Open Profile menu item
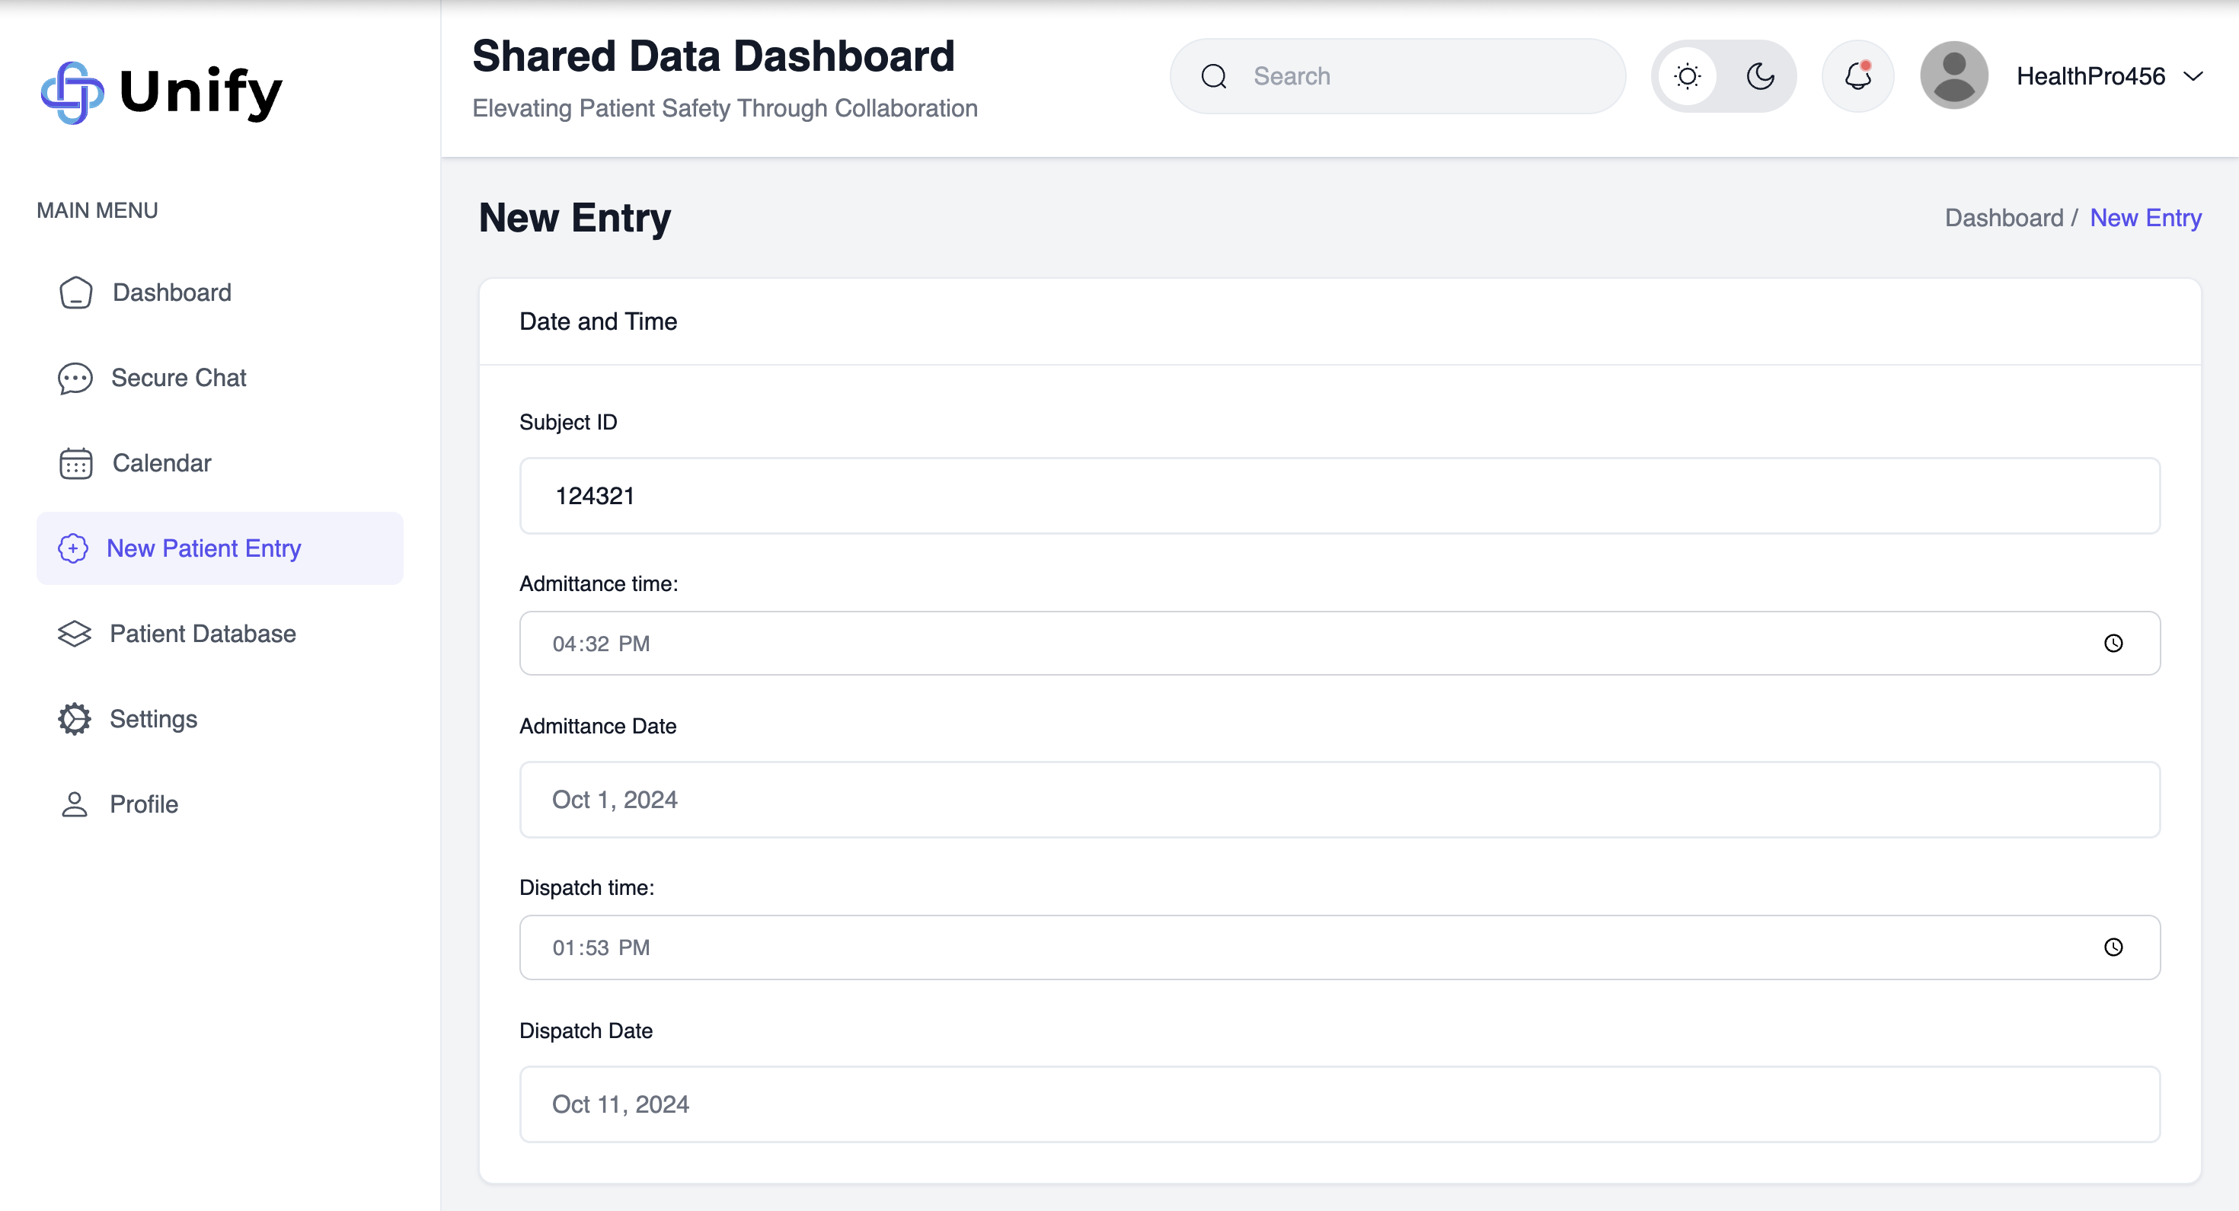The height and width of the screenshot is (1211, 2239). [143, 804]
